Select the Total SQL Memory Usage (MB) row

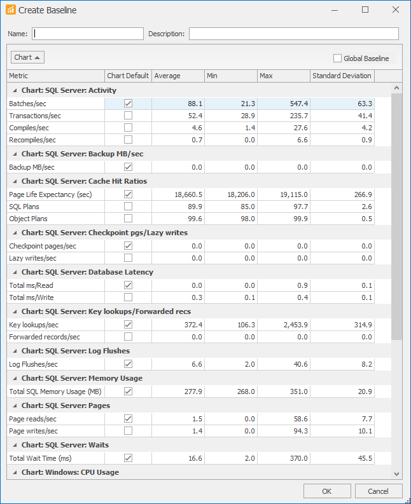point(190,392)
